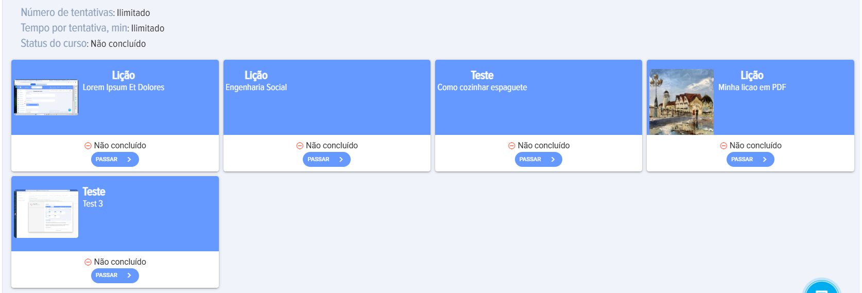Select the Lorem Ipsum Et Dolores title text

click(124, 88)
